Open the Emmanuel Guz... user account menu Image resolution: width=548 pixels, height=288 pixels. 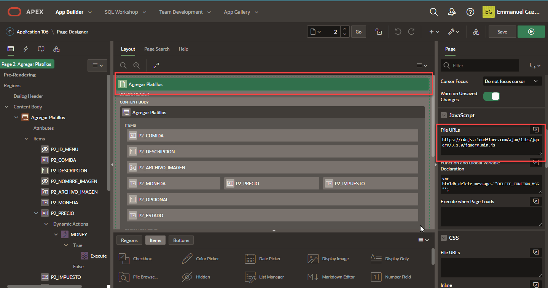[x=511, y=12]
